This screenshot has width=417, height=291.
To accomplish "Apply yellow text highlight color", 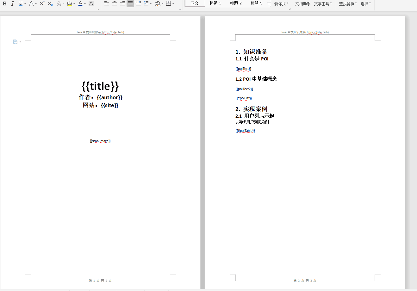I will click(x=70, y=4).
